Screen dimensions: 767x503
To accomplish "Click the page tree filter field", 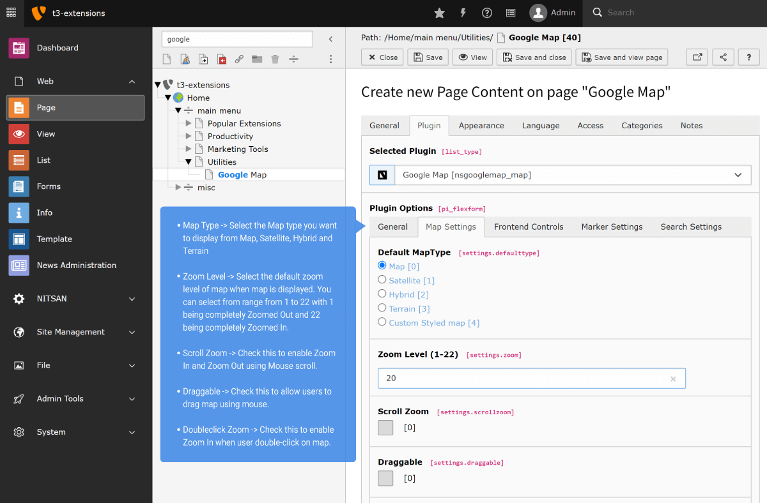I will point(237,39).
